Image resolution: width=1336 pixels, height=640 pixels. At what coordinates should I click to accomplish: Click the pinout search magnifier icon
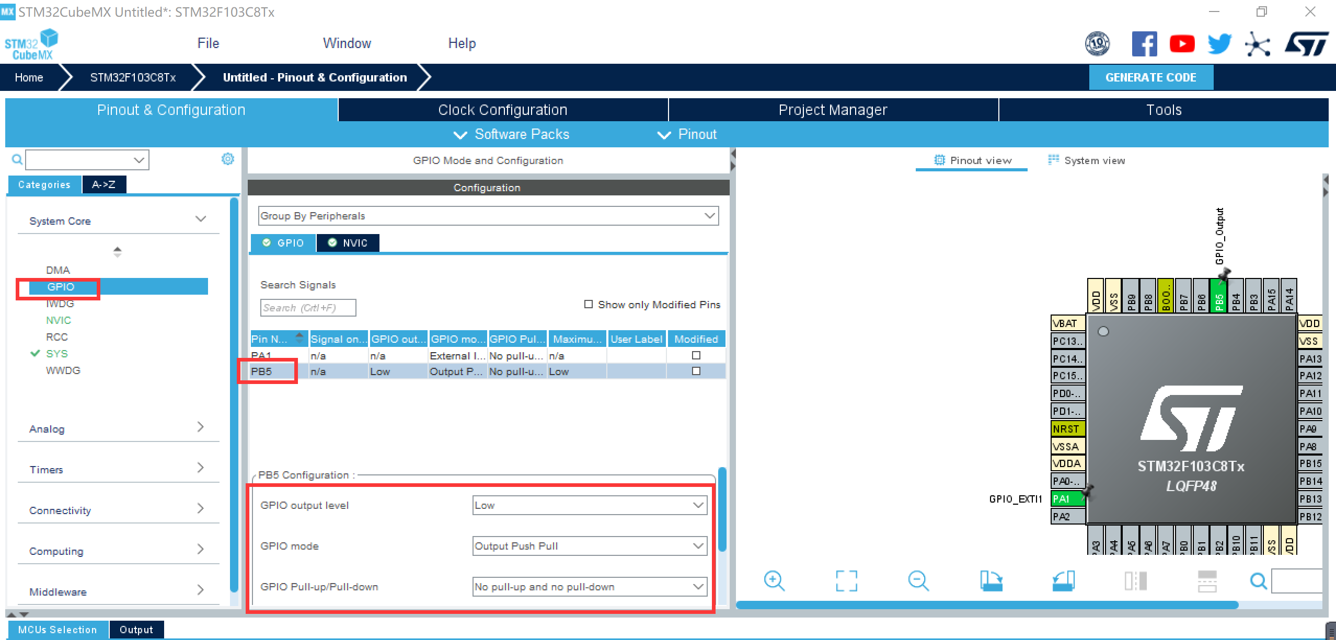click(x=1259, y=581)
